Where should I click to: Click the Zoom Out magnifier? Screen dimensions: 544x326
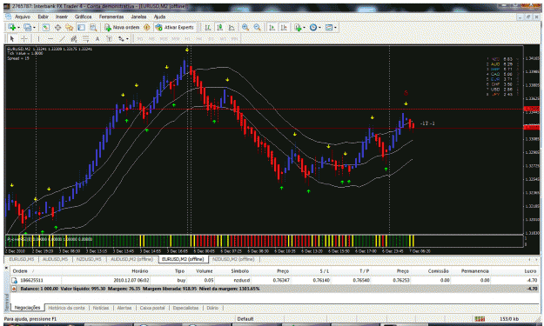point(257,27)
